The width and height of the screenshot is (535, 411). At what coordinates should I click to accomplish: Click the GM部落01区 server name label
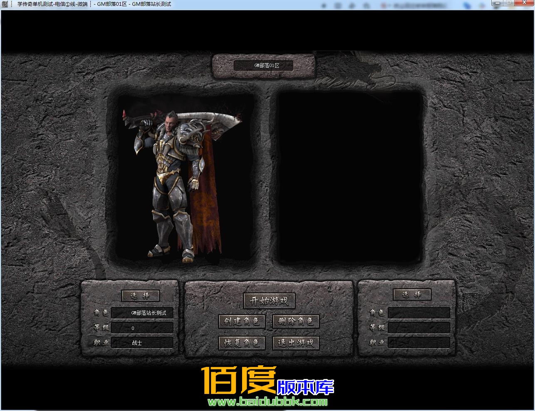(263, 66)
